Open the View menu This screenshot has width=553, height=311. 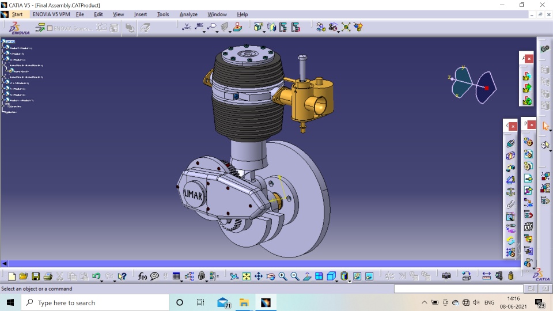(118, 14)
